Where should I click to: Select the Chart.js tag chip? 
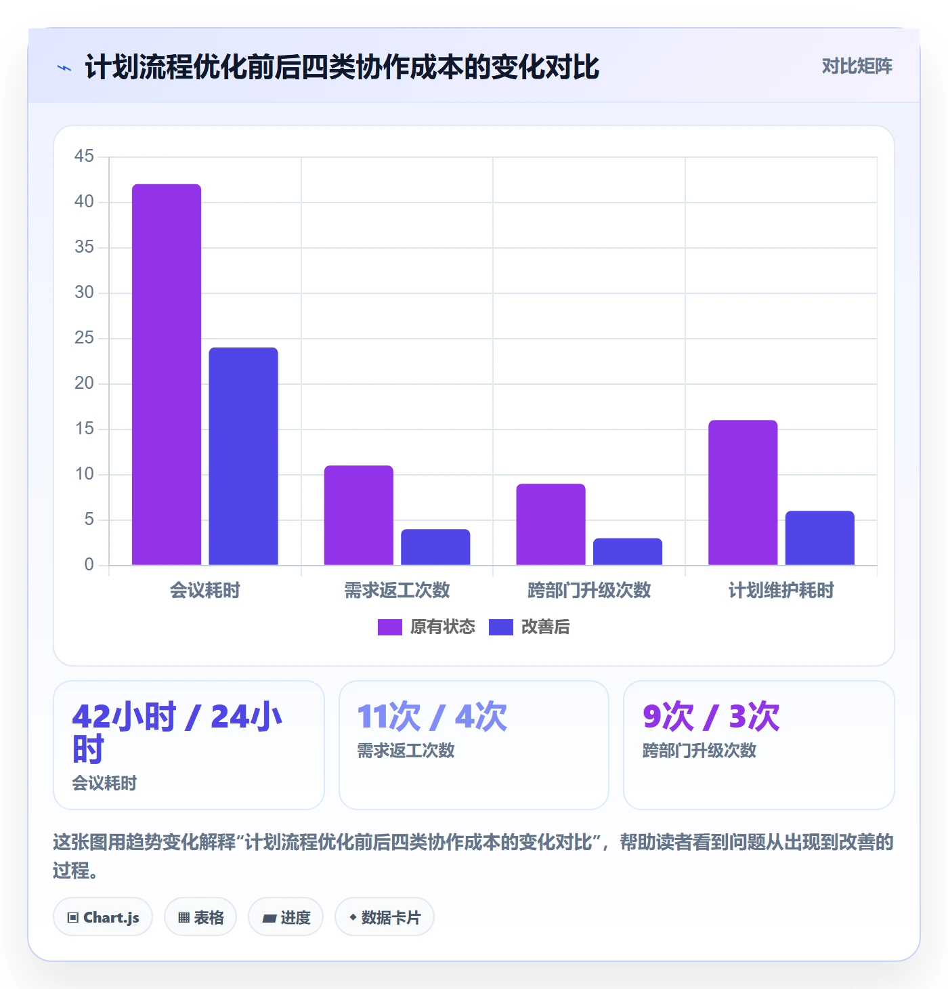point(103,917)
